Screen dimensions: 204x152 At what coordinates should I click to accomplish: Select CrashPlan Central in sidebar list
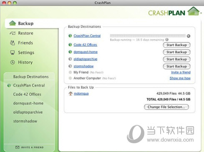click(29, 85)
